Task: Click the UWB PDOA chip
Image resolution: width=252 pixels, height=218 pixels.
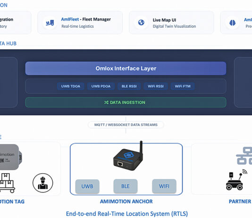Action: 101,86
